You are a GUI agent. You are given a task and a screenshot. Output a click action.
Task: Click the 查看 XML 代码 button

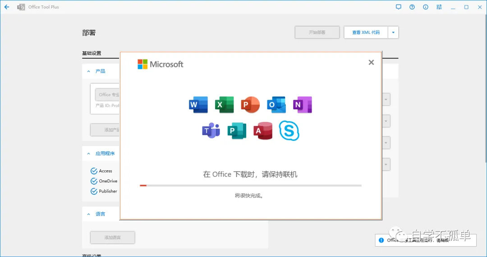366,33
